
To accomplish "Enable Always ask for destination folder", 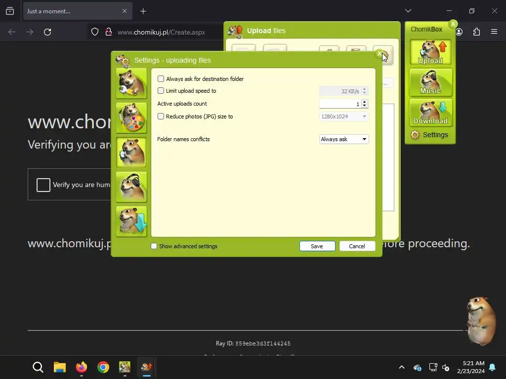I will point(161,79).
